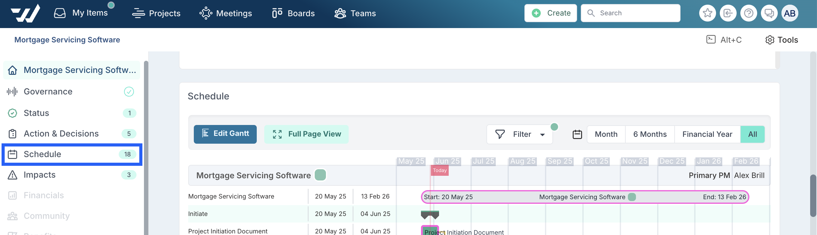Click the 04 Jun 25 end date of Initiate
The width and height of the screenshot is (817, 235).
[x=375, y=214]
